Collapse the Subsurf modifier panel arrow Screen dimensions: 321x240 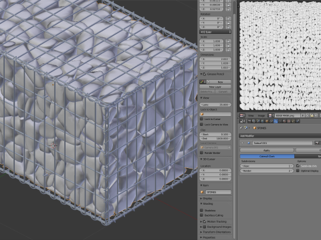click(242, 143)
